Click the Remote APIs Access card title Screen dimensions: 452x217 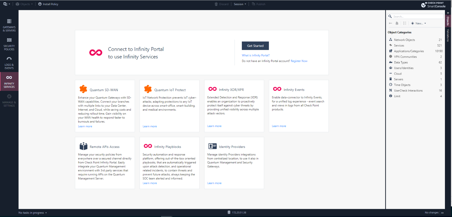[105, 147]
